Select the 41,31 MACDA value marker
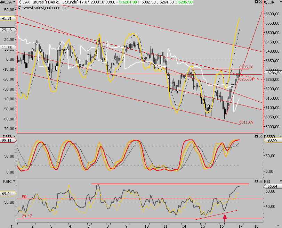282x228 pixels. pos(8,18)
